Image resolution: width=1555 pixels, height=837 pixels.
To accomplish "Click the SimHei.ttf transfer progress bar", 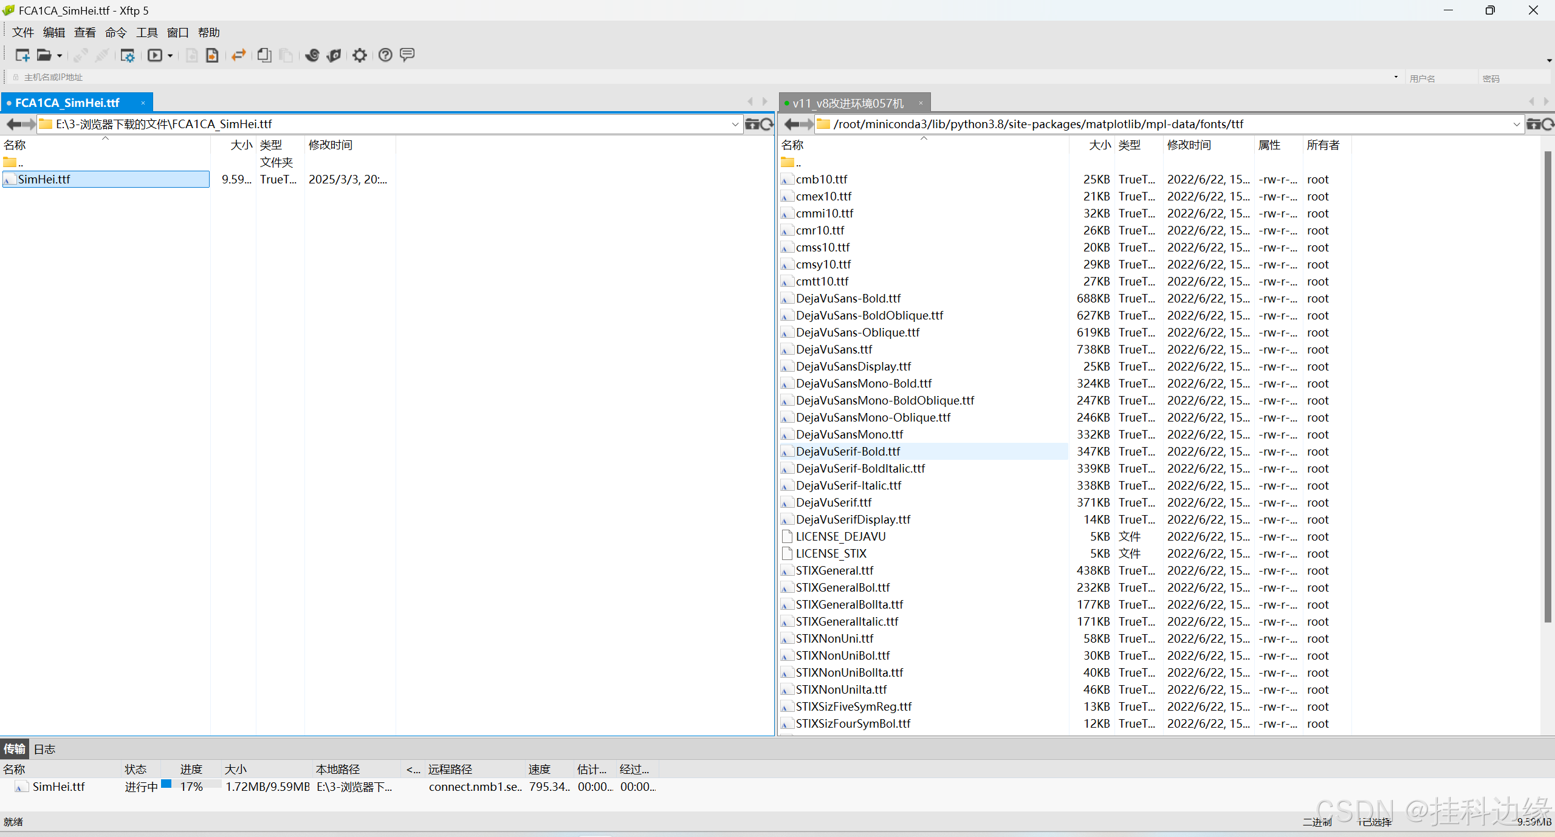I will click(191, 784).
